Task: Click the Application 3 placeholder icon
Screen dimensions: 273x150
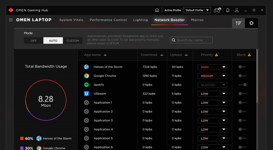Action: (x=86, y=120)
